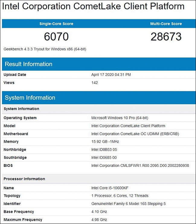This screenshot has height=224, width=196.
Task: Select the processor 'Name' row label
Action: click(x=9, y=188)
